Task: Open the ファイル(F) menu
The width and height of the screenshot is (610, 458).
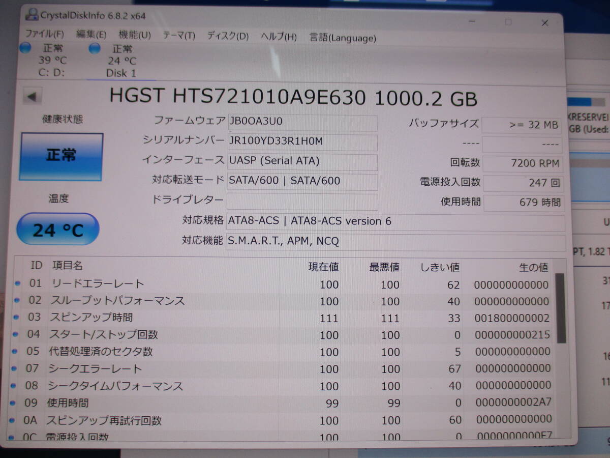Action: point(44,35)
